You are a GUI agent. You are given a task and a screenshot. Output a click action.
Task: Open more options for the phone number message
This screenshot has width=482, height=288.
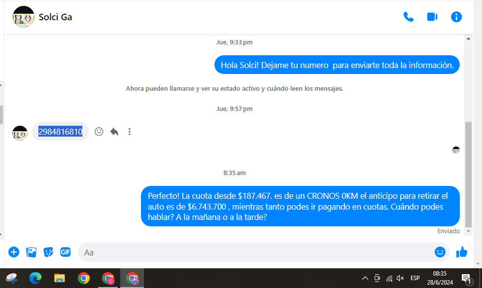130,132
